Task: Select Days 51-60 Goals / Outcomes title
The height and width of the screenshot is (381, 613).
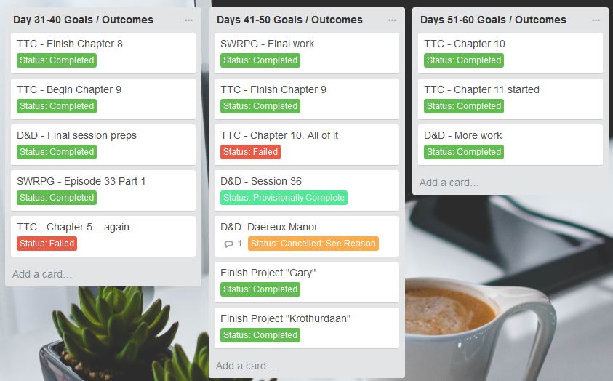Action: click(494, 20)
